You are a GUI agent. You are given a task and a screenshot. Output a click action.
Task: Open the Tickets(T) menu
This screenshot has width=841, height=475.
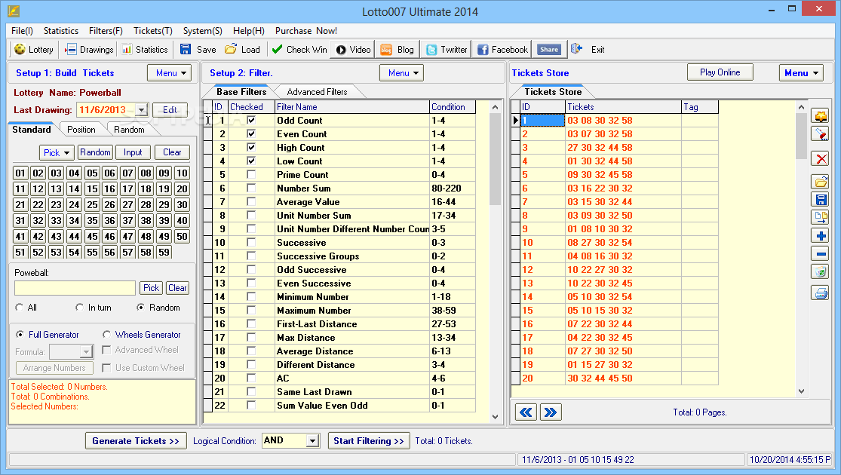[x=153, y=31]
